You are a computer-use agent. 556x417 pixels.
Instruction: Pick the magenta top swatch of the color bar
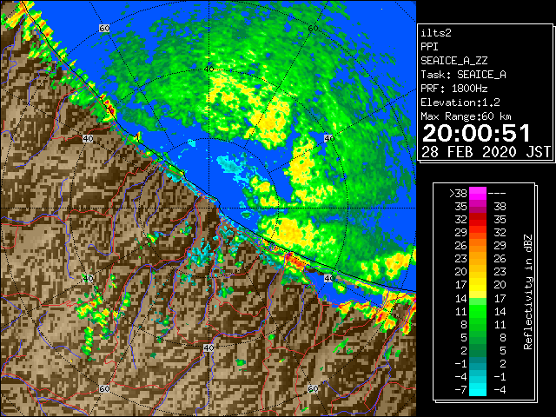tap(478, 193)
